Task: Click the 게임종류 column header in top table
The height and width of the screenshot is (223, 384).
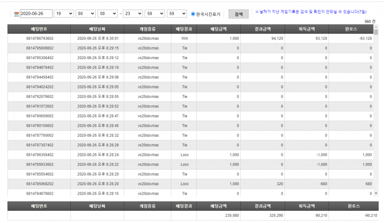Action: coord(147,29)
